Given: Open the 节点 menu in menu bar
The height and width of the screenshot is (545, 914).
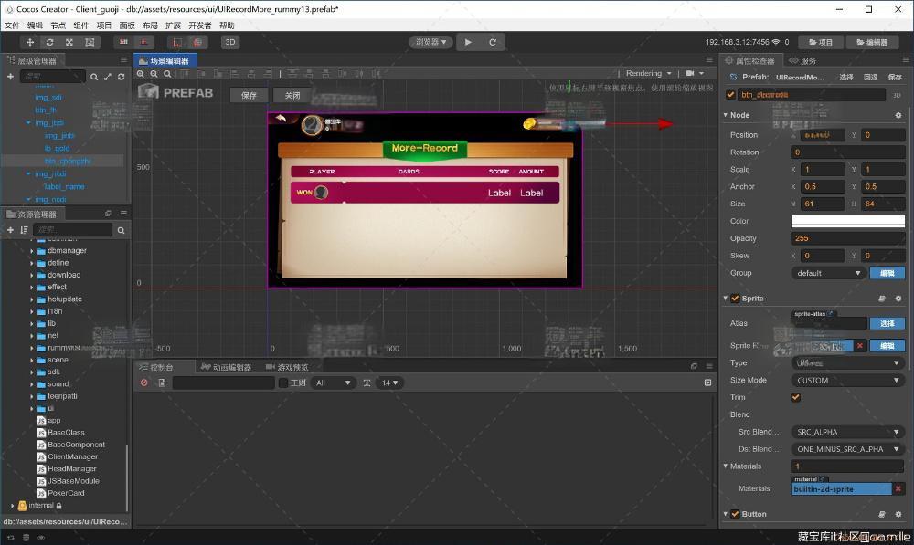Looking at the screenshot, I should (x=58, y=26).
